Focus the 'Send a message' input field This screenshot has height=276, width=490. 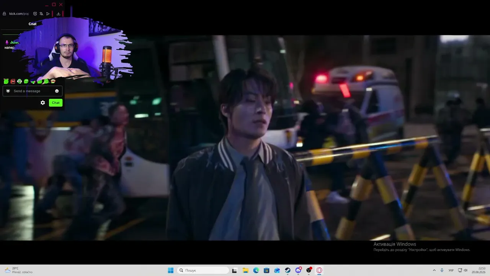pyautogui.click(x=33, y=91)
